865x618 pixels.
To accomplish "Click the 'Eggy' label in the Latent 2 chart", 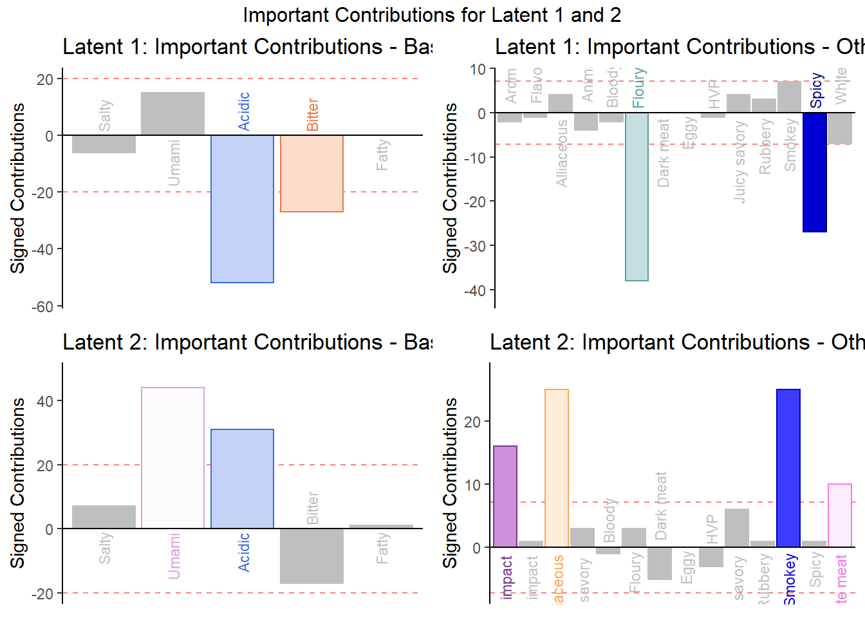I will [687, 568].
